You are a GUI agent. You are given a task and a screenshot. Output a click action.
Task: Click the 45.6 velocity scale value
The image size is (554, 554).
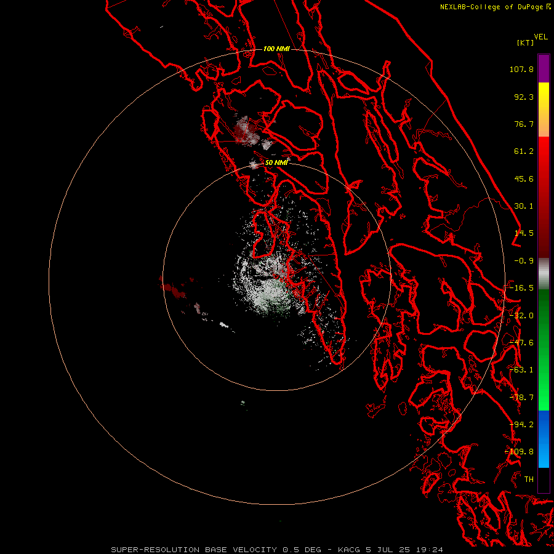pyautogui.click(x=524, y=179)
